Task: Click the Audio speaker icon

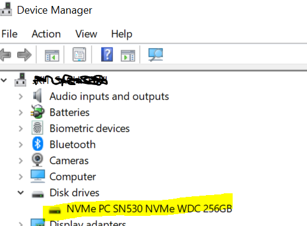Action: point(37,96)
